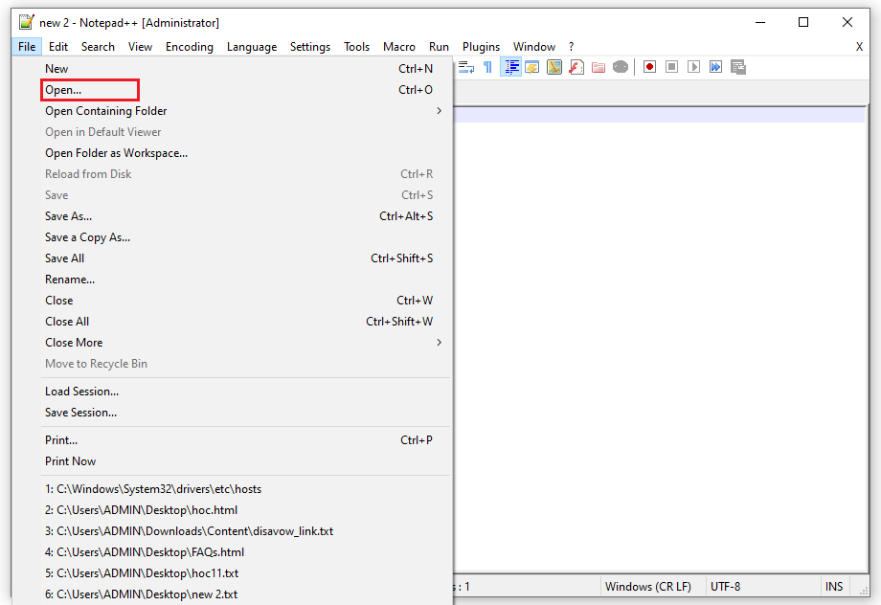
Task: Open the Document Map icon
Action: (x=554, y=67)
